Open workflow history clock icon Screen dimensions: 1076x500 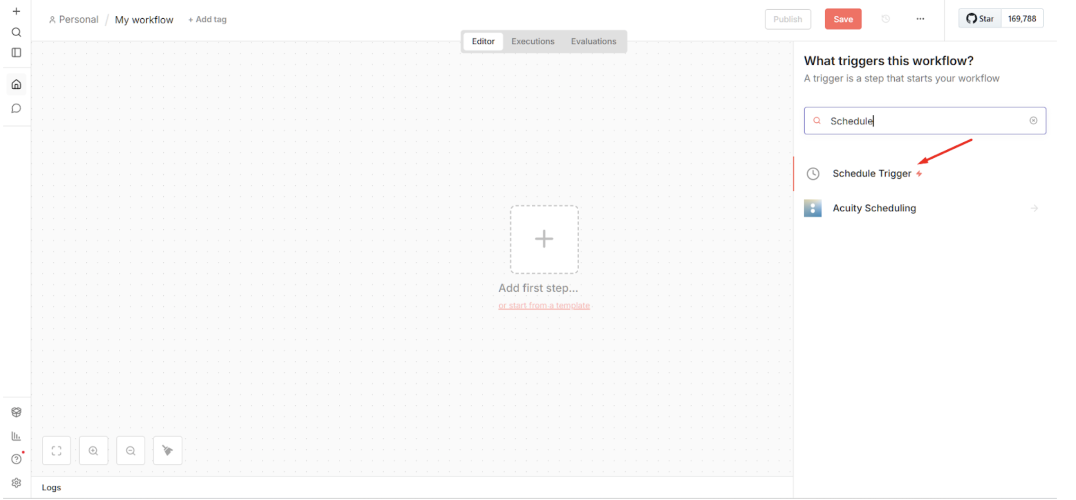(886, 19)
